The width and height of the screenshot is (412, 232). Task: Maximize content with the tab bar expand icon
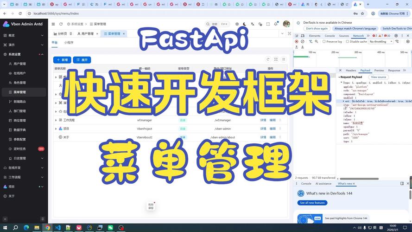tap(289, 34)
